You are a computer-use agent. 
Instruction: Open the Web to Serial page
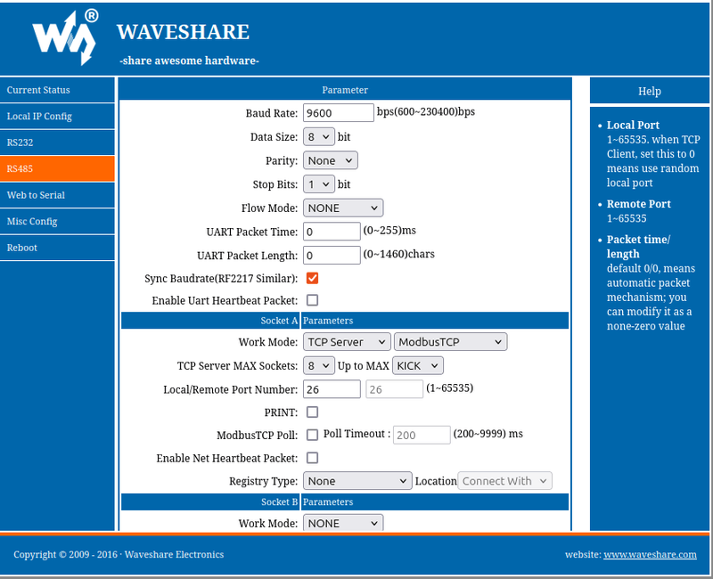(57, 195)
